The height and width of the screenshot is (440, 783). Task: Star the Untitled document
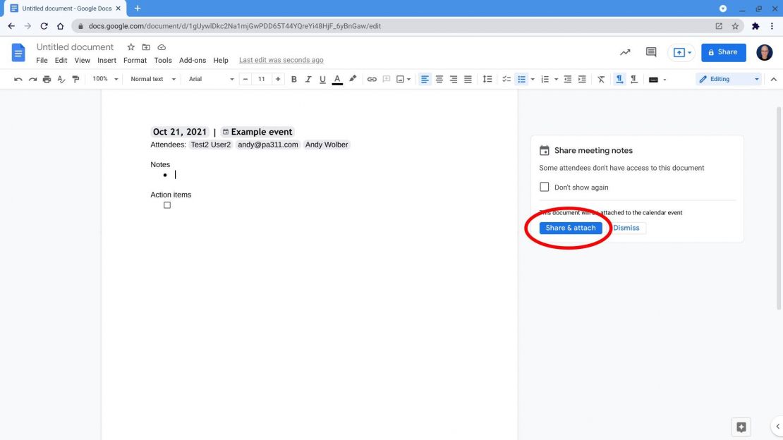[130, 47]
